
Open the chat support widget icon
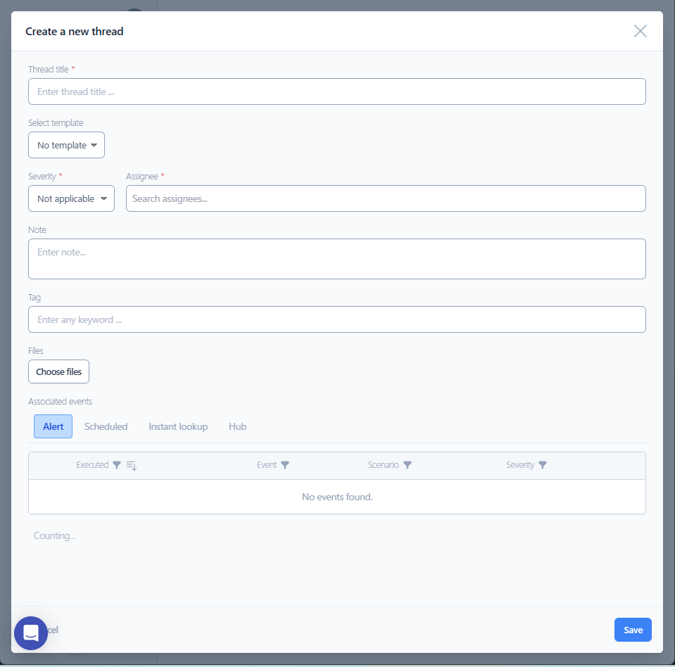point(31,633)
